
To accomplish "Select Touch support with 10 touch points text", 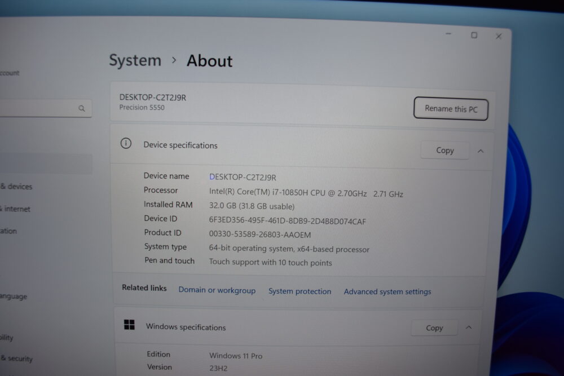I will click(x=271, y=262).
